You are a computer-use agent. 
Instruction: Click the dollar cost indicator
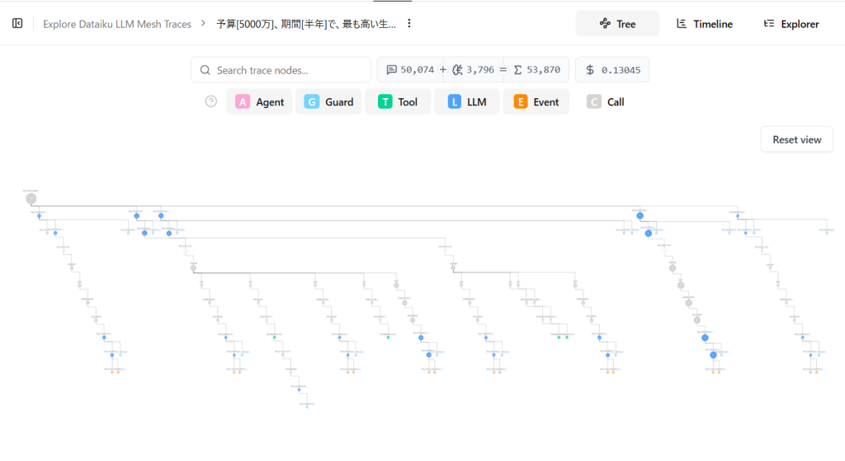click(612, 69)
